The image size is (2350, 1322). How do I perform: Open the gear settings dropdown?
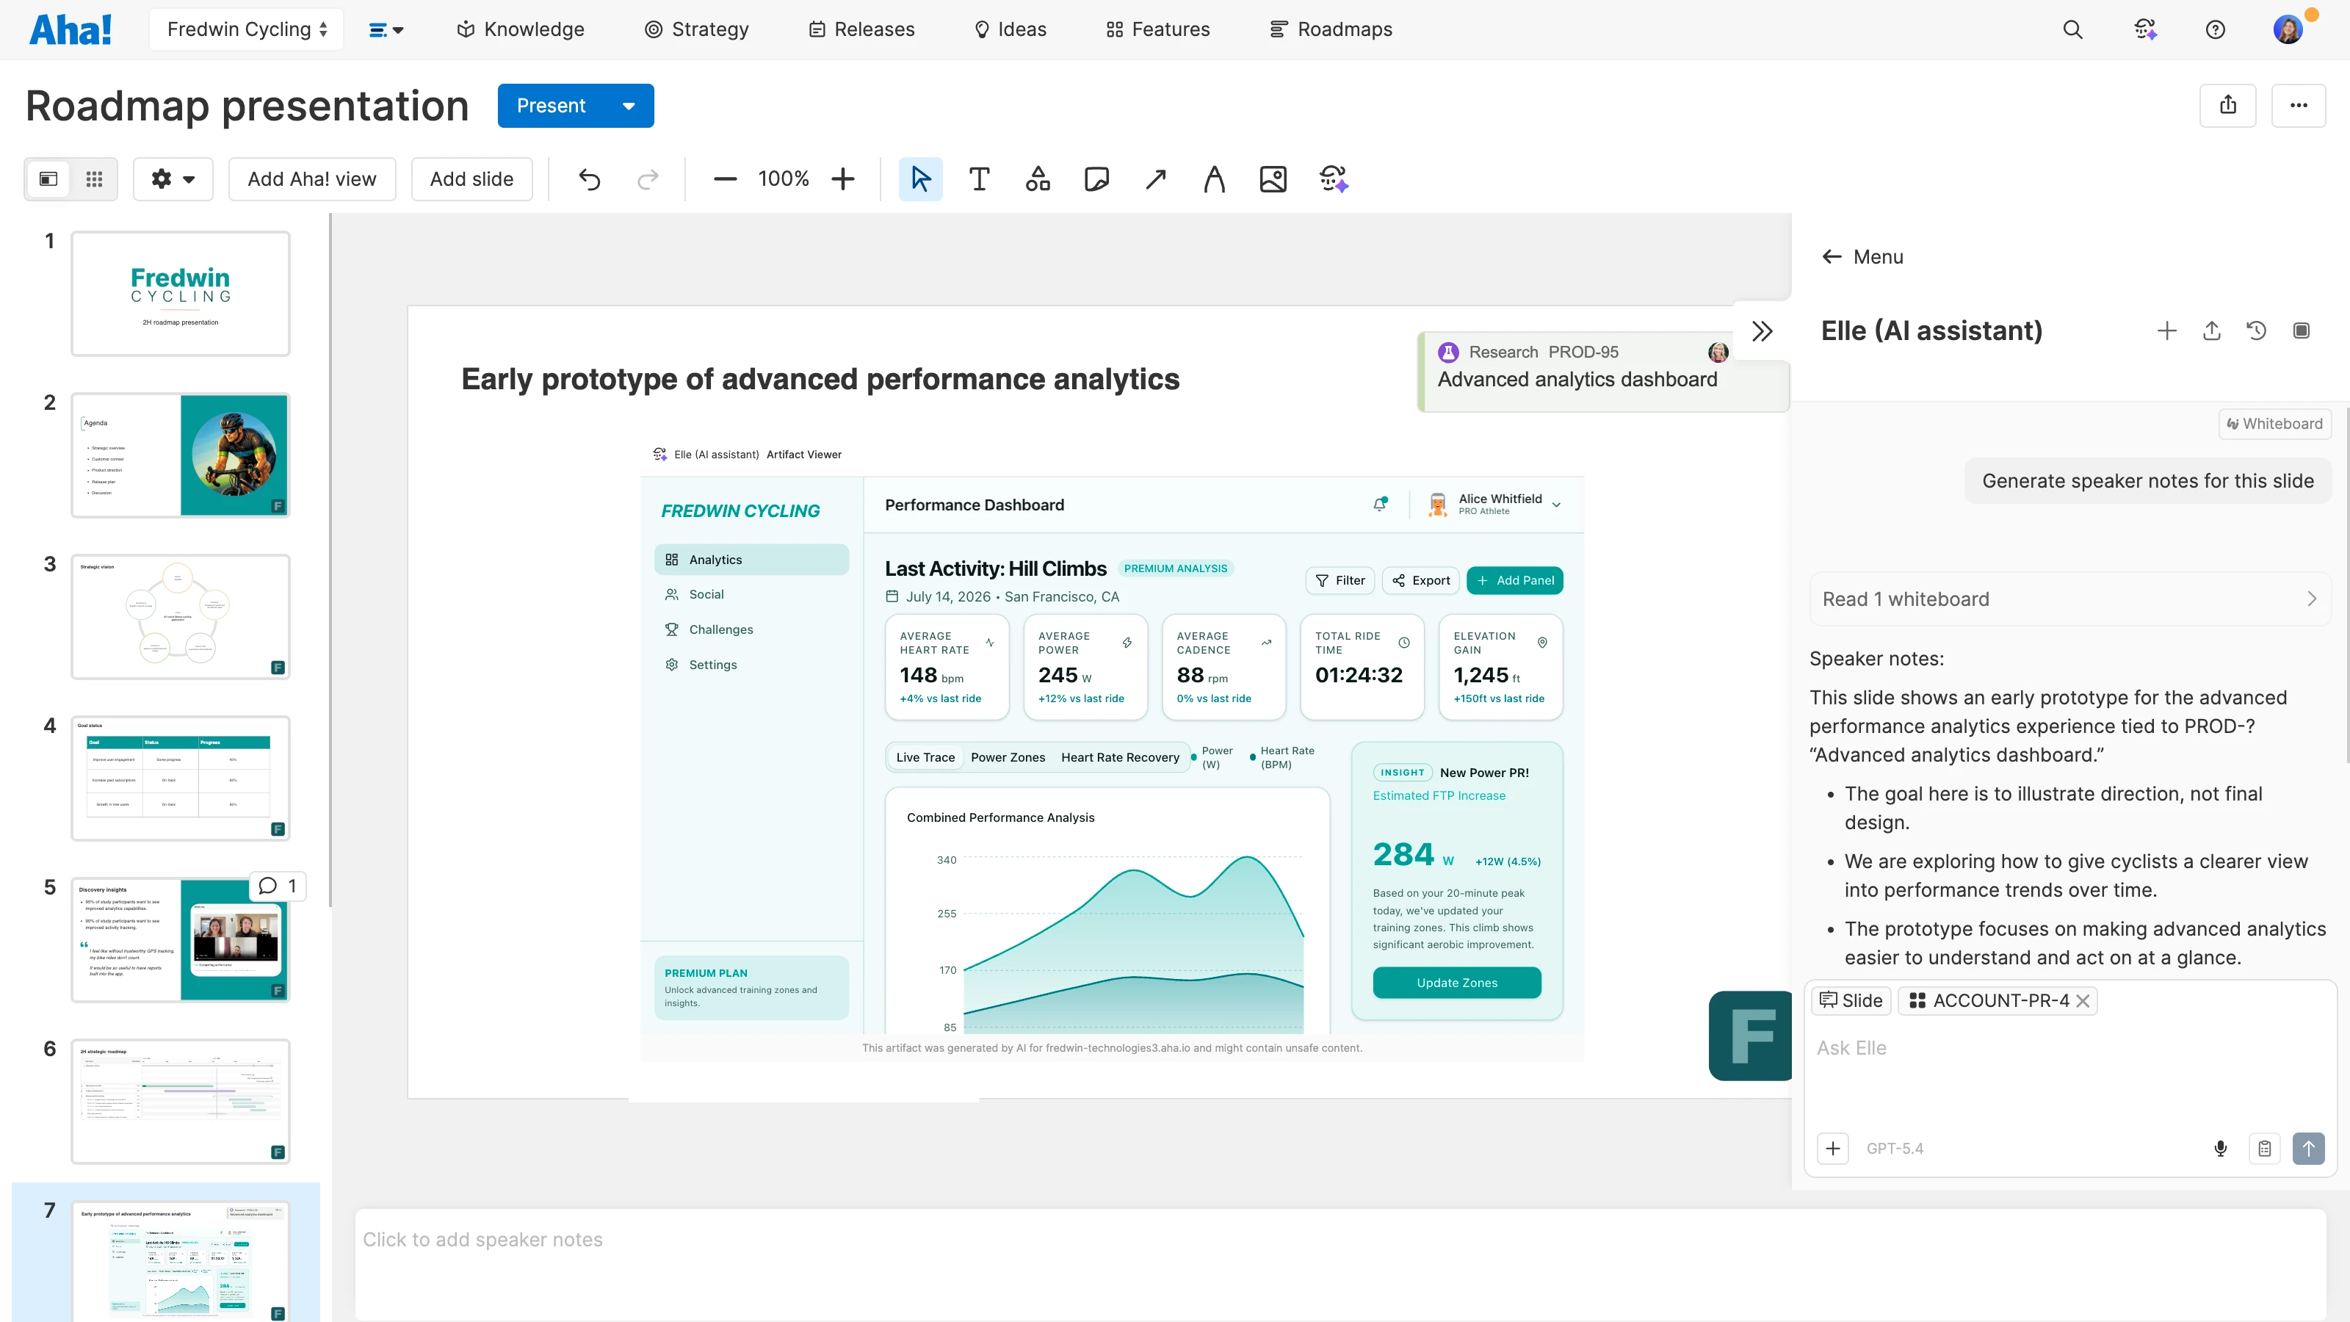173,178
